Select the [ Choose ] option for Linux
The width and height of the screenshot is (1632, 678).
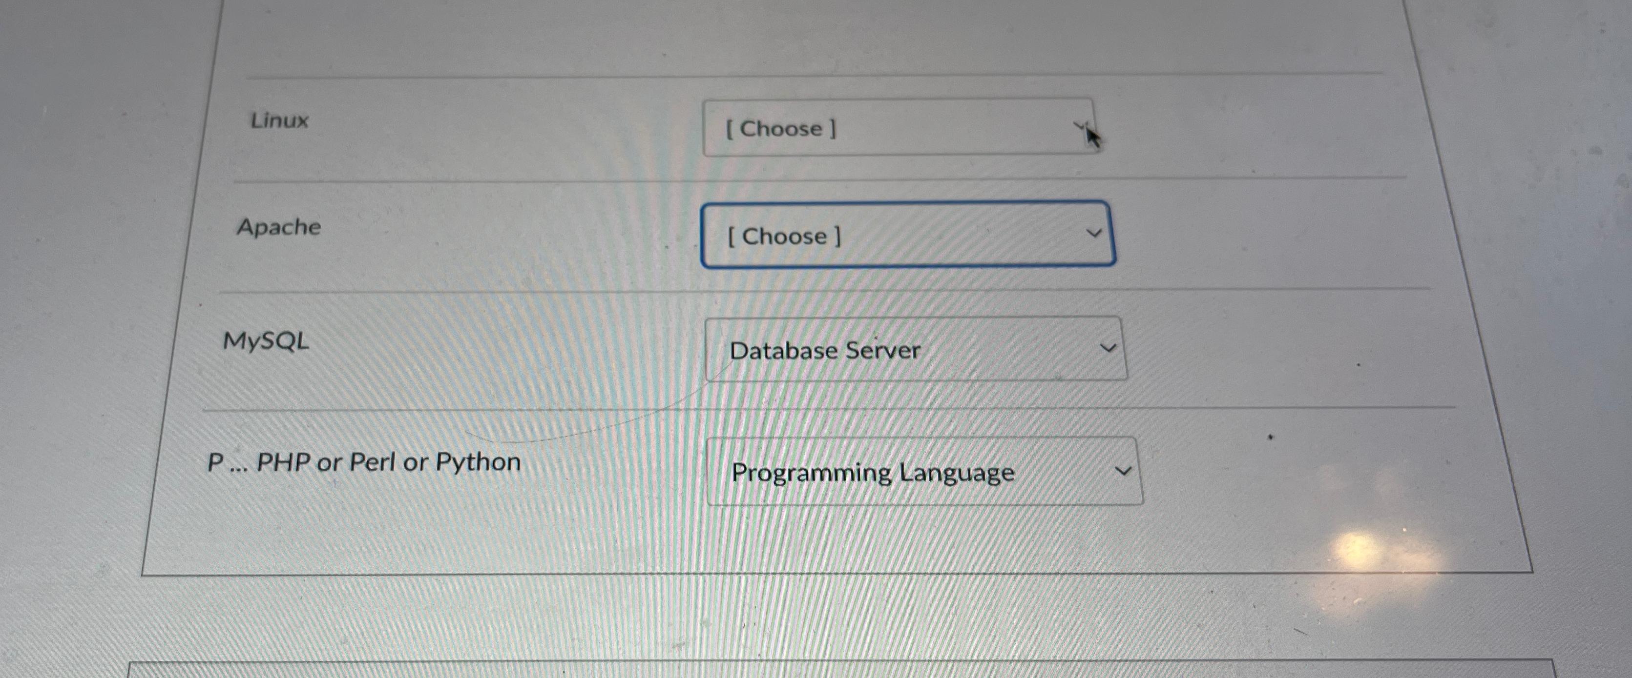click(x=781, y=128)
